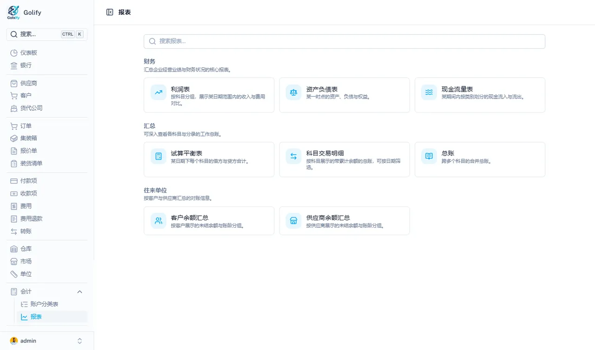This screenshot has width=595, height=350.
Task: Open the admin user menu switcher
Action: coord(79,341)
